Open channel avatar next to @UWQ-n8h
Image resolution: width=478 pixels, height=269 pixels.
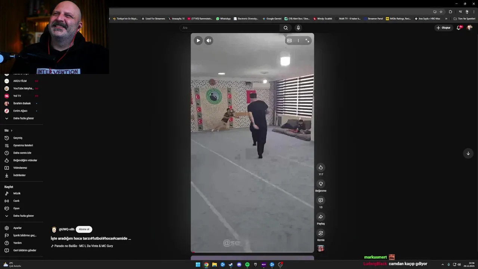(x=54, y=229)
